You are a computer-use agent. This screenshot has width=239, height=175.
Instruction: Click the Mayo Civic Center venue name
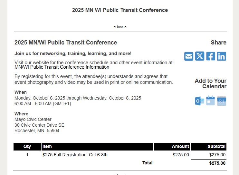(x=33, y=119)
